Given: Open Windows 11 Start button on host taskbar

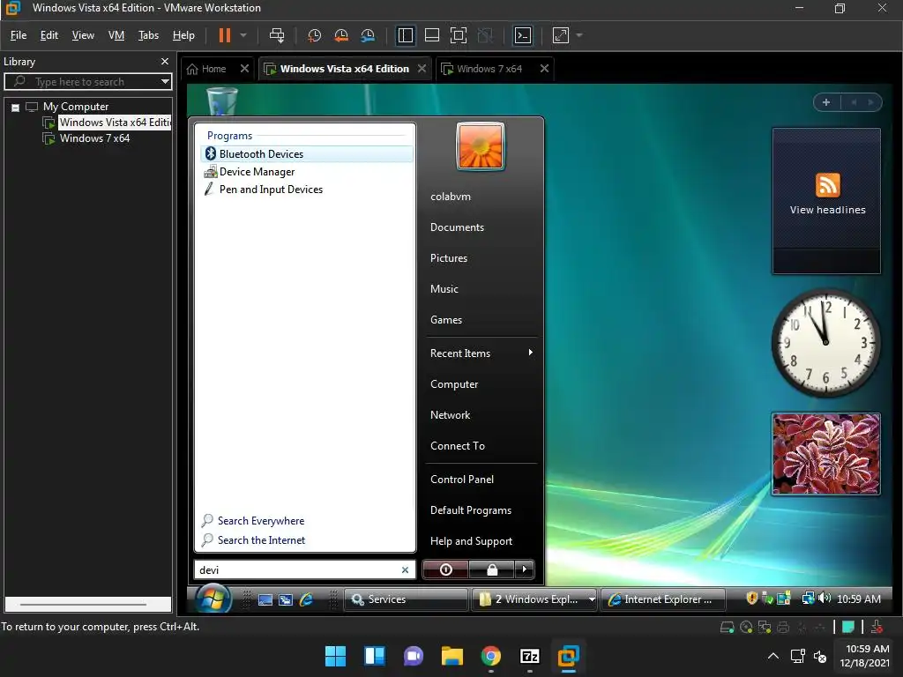Looking at the screenshot, I should click(x=336, y=656).
